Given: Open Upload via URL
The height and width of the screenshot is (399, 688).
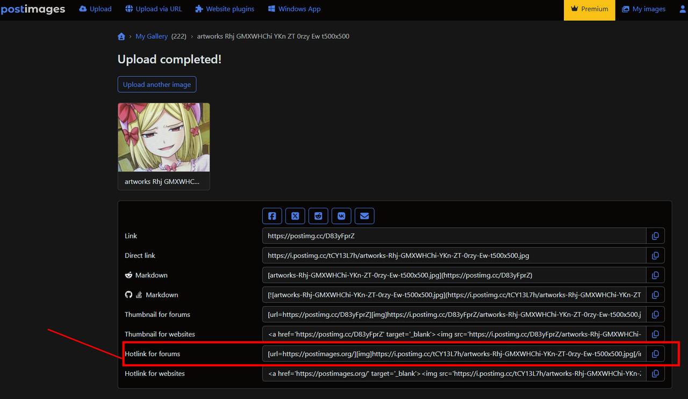Looking at the screenshot, I should [154, 9].
